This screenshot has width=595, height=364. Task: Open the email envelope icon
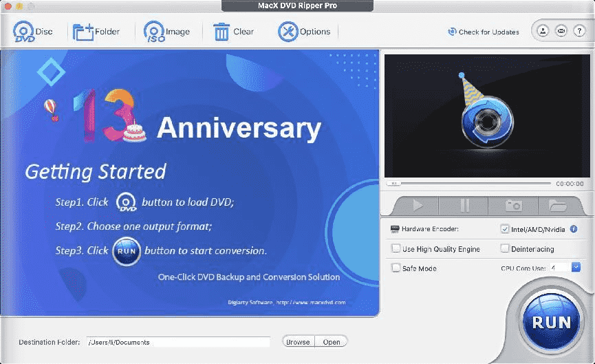(x=561, y=32)
